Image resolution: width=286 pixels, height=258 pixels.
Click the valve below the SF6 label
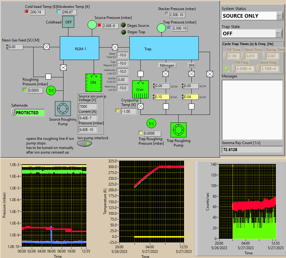coord(191,74)
